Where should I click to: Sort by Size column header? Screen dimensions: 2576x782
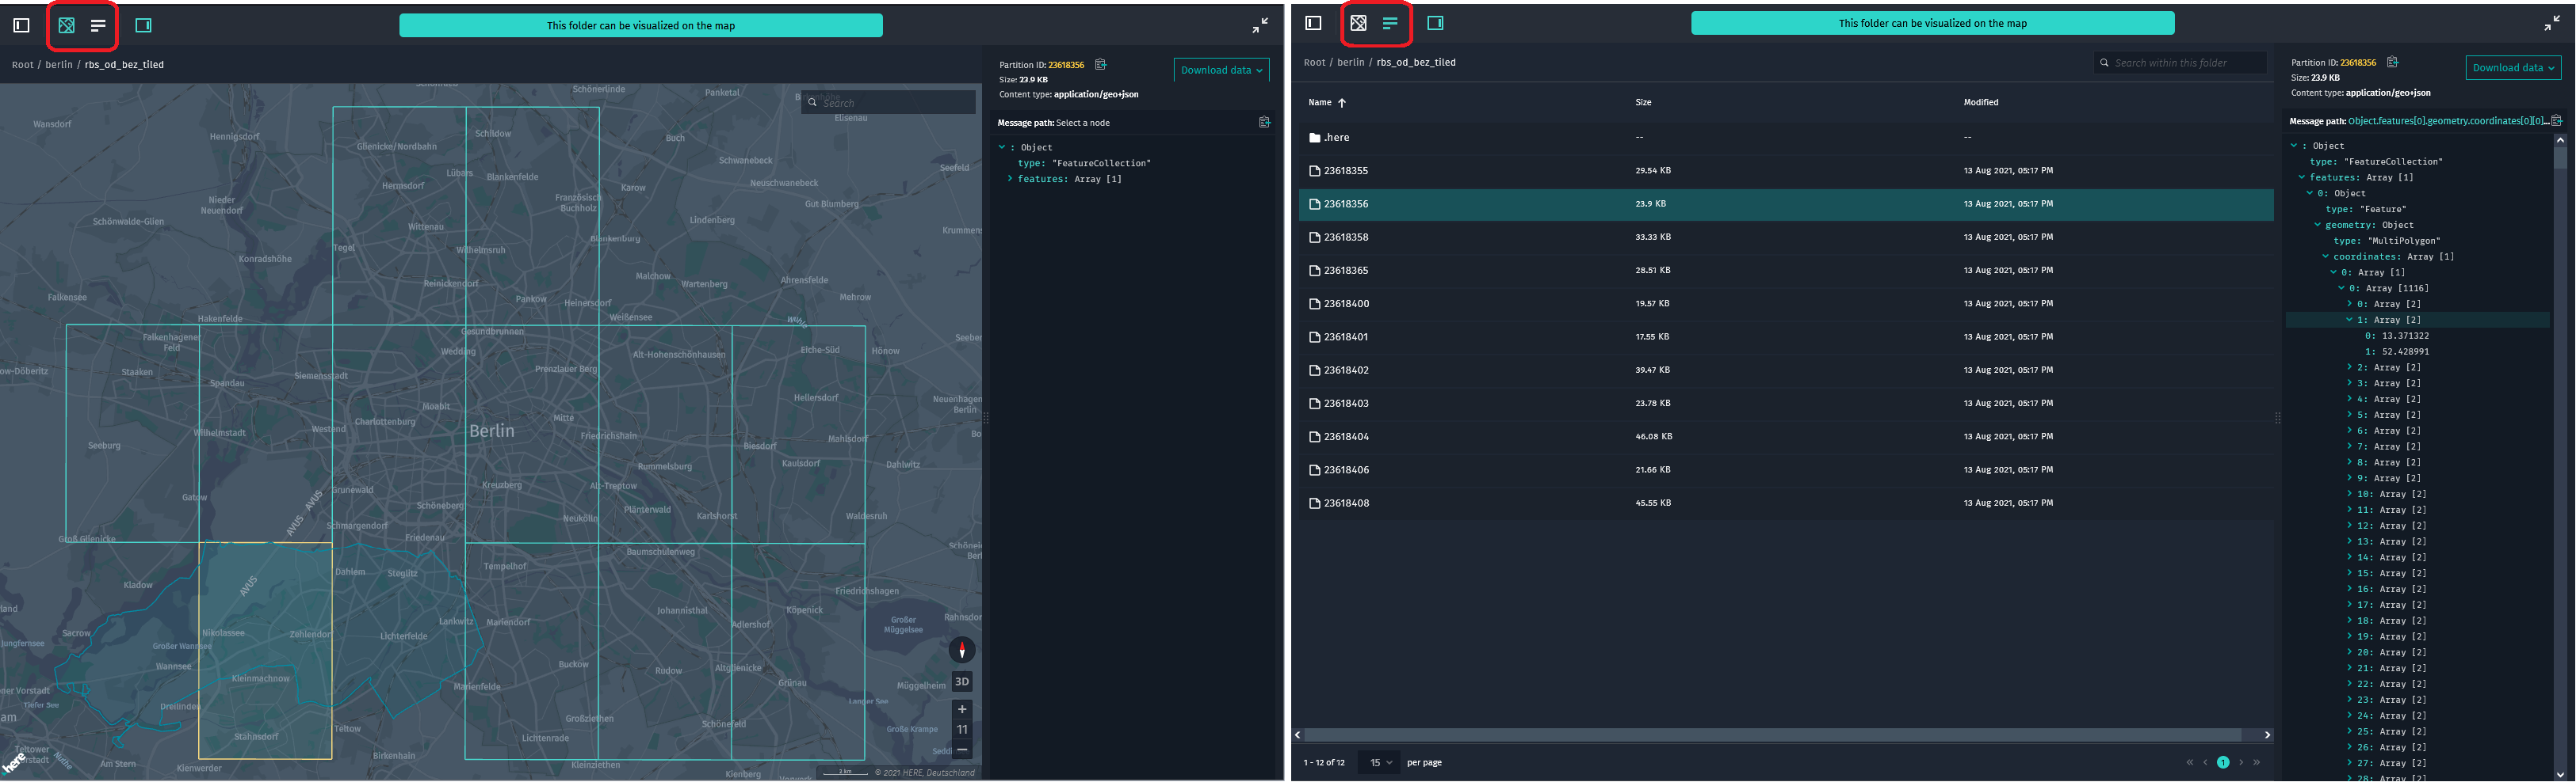coord(1643,102)
